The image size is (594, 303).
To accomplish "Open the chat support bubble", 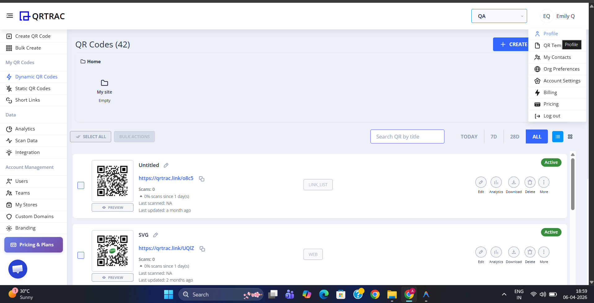I will pyautogui.click(x=18, y=269).
